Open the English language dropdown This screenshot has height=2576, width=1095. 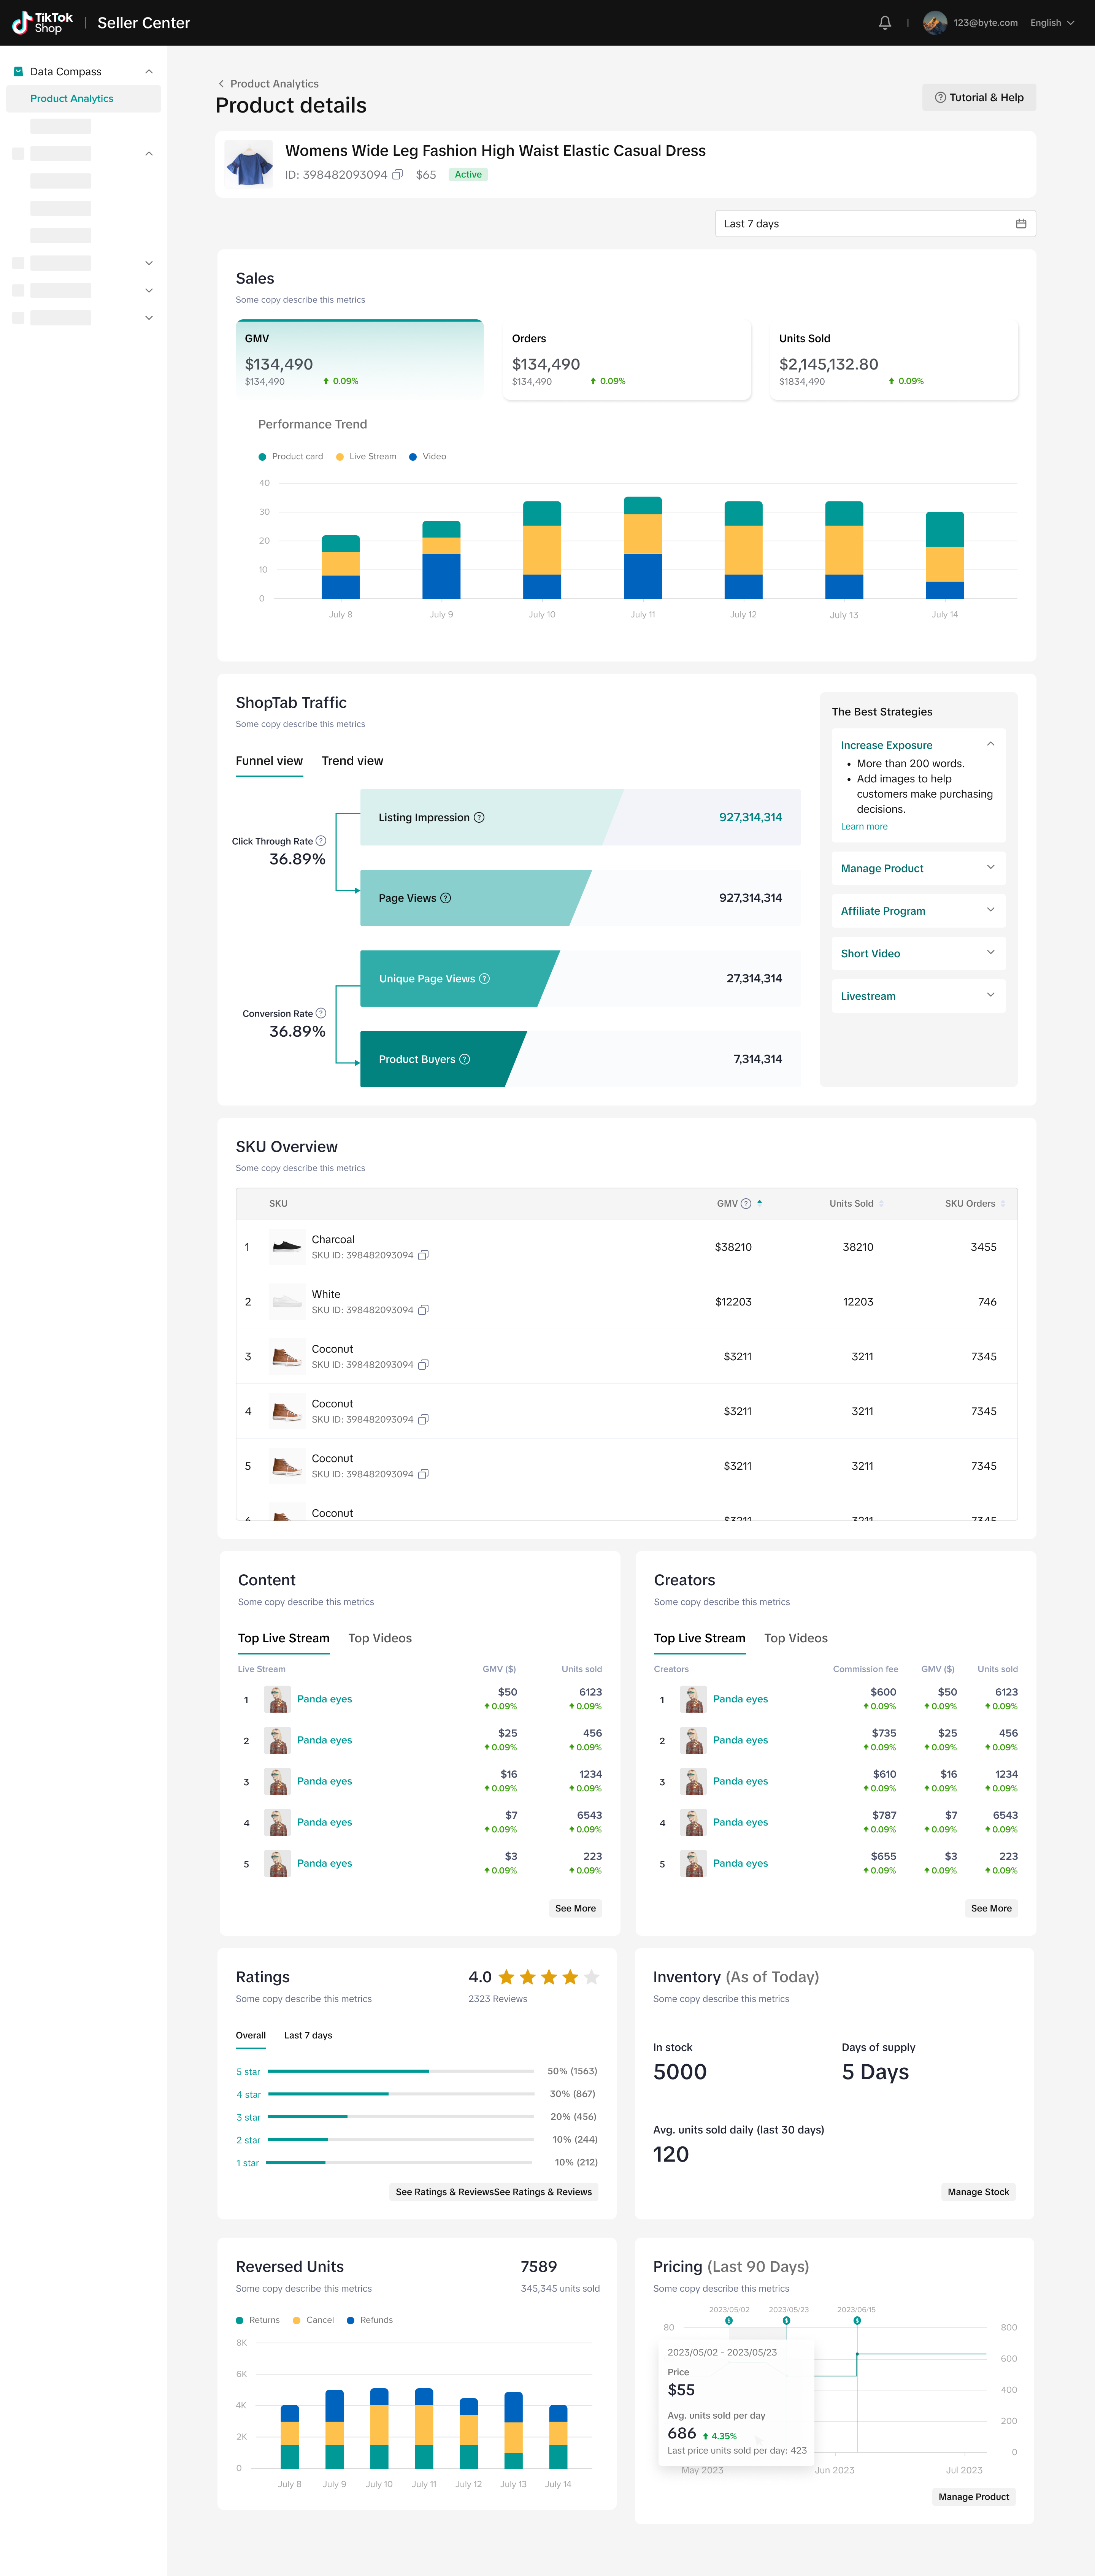1052,23
